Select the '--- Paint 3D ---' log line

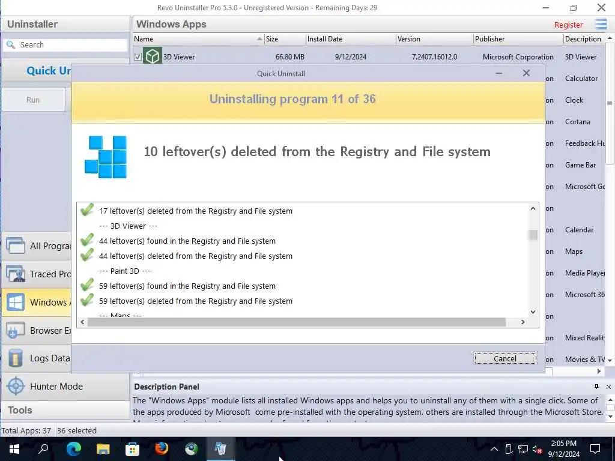[x=125, y=271]
